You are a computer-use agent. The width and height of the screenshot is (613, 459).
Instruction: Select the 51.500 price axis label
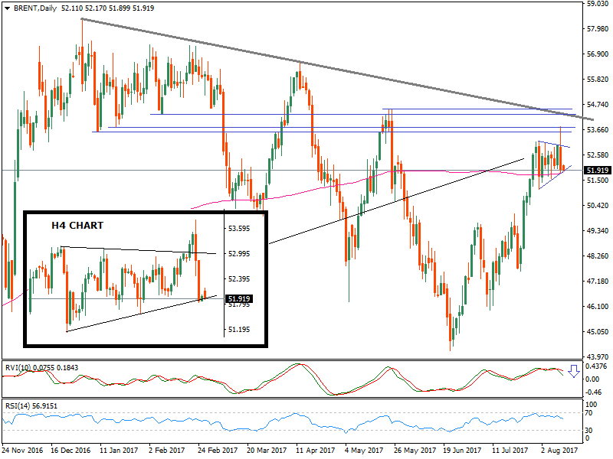tap(598, 181)
